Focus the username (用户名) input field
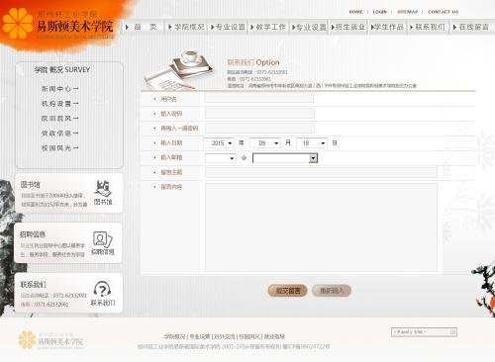495x362 pixels. tap(259, 98)
